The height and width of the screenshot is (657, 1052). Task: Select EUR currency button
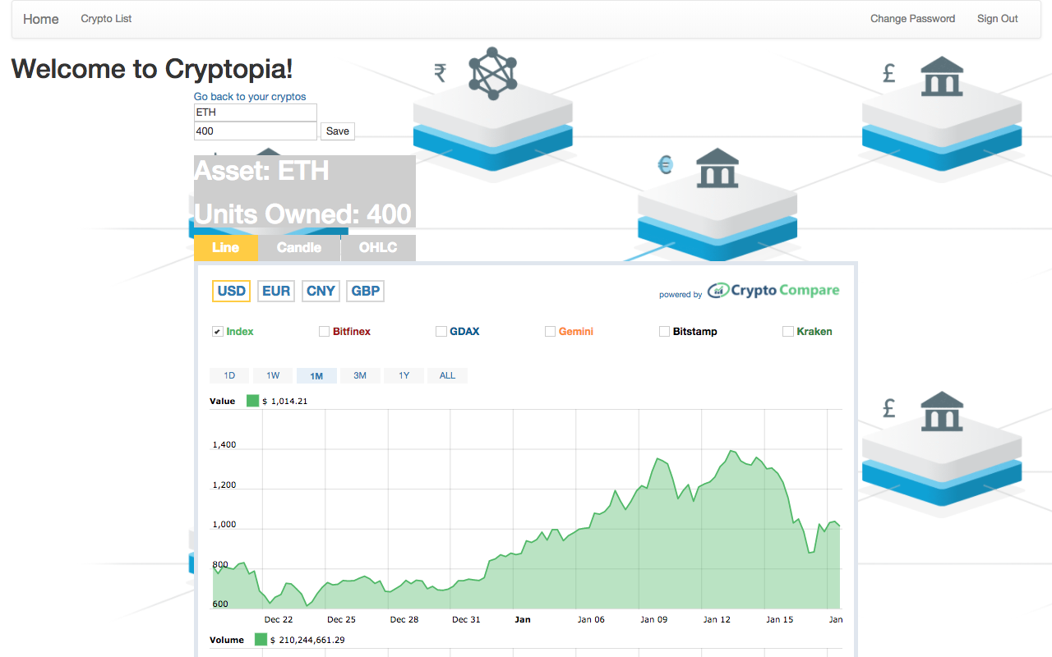[x=276, y=291]
